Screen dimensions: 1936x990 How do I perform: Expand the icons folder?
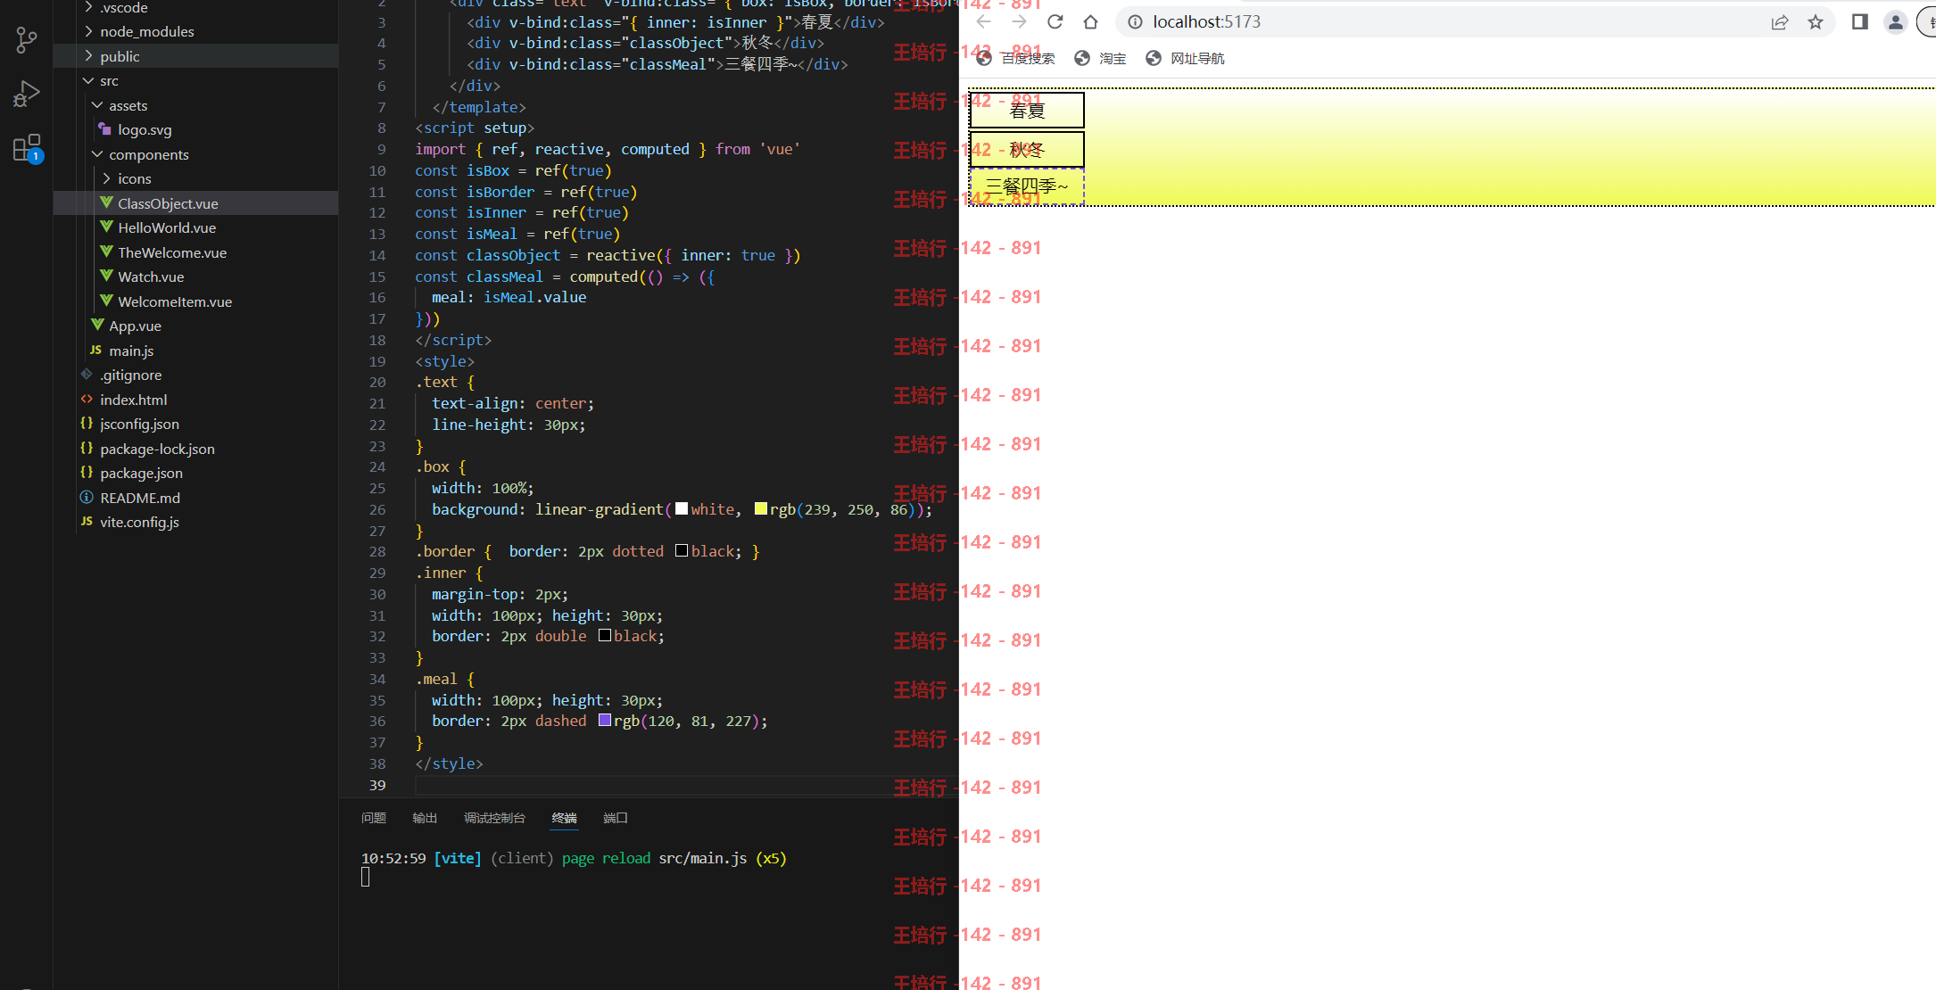pyautogui.click(x=195, y=178)
